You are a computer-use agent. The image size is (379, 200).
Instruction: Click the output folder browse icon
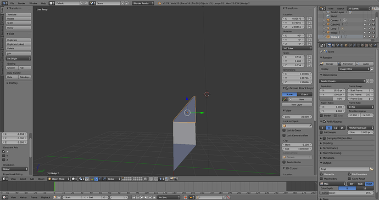[x=371, y=169]
